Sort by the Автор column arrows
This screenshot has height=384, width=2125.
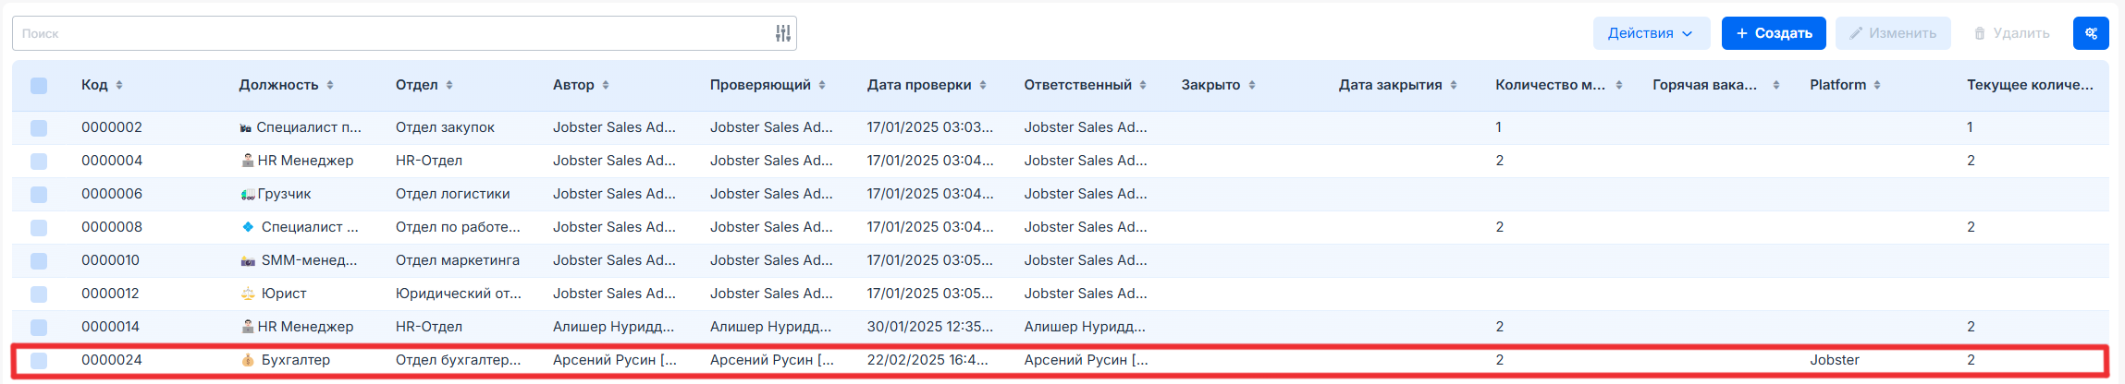coord(606,85)
